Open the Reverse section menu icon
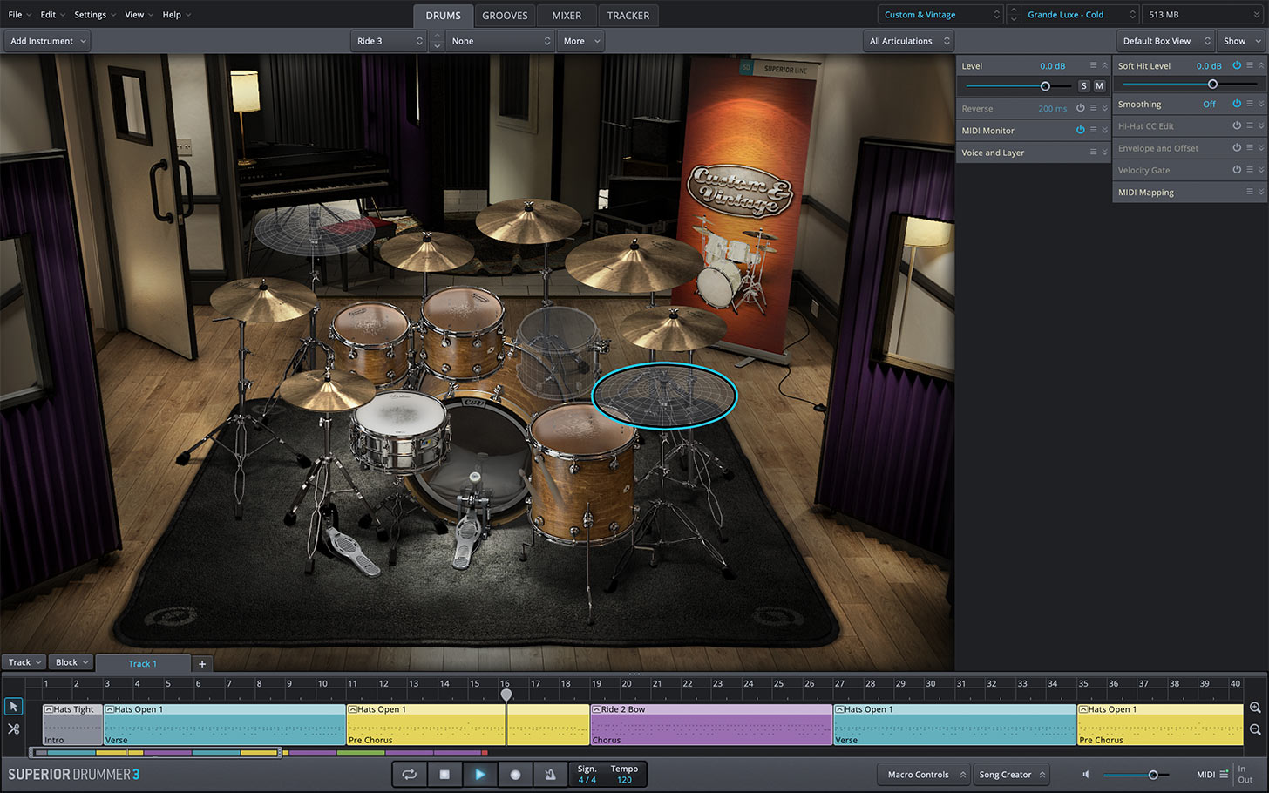 pos(1093,108)
